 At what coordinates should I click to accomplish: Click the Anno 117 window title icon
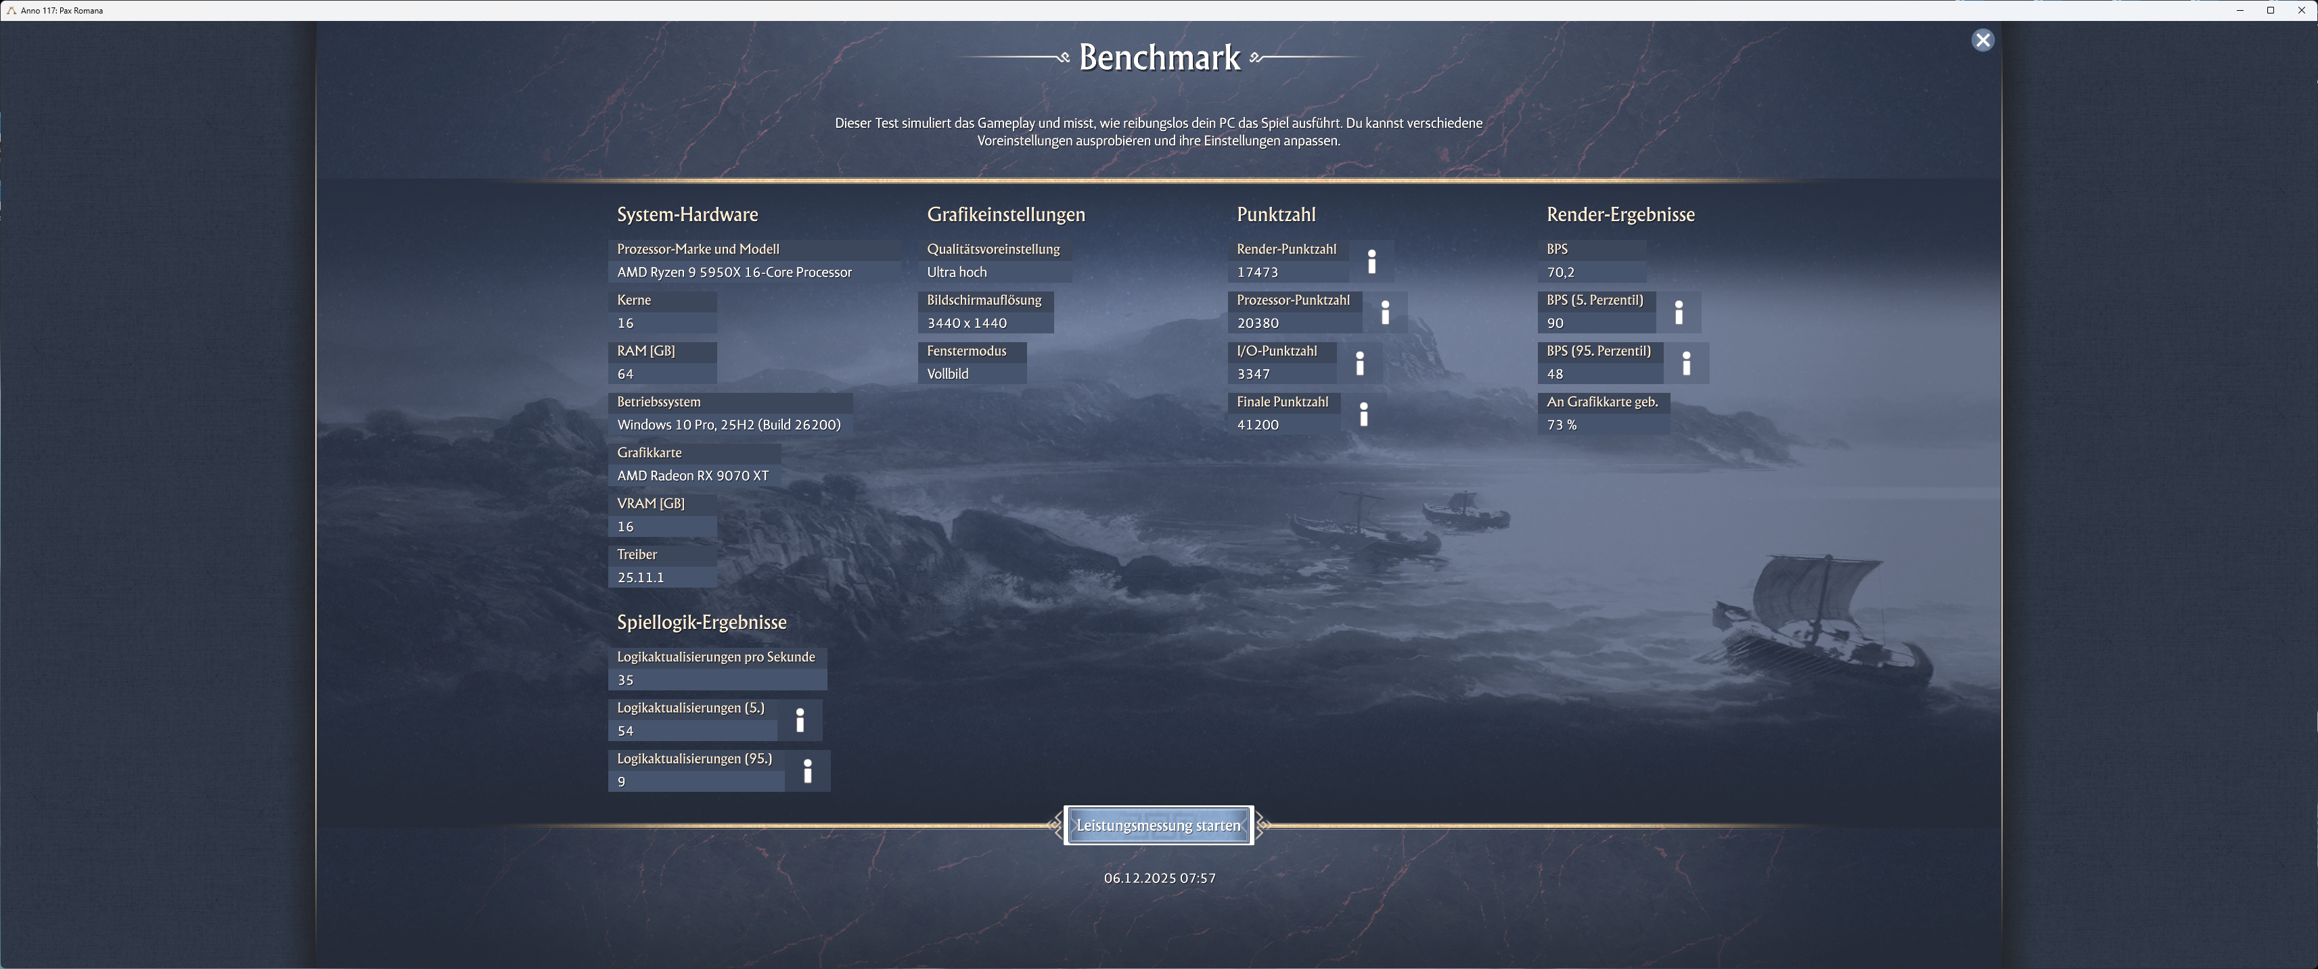[x=11, y=11]
